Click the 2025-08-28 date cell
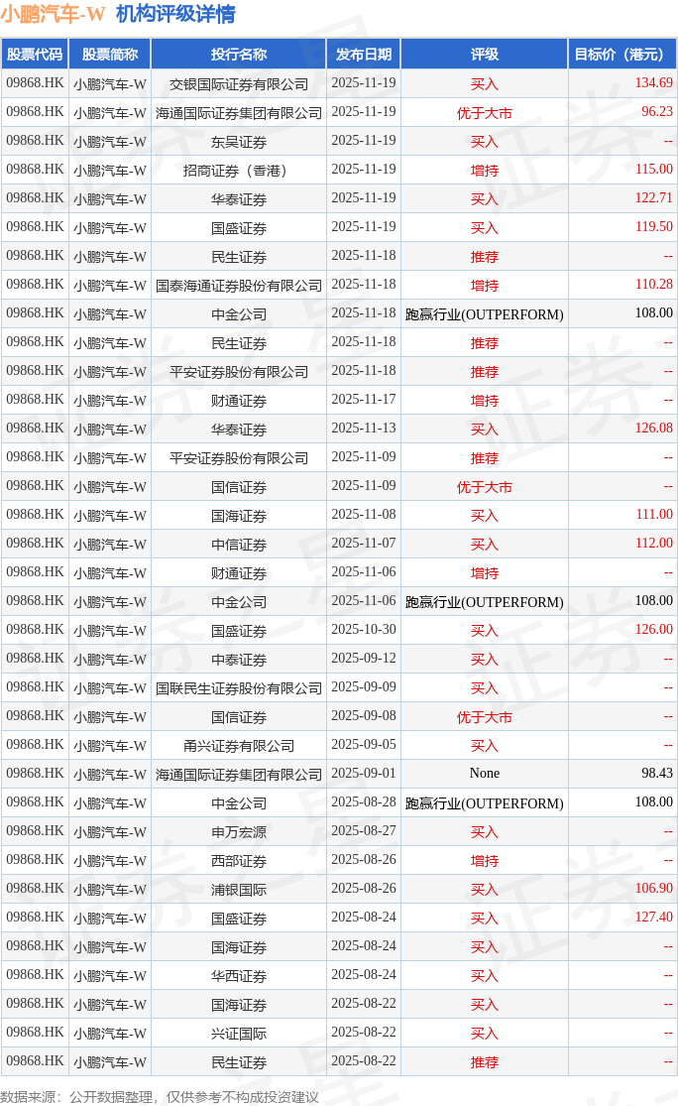The image size is (678, 1106). (x=364, y=802)
